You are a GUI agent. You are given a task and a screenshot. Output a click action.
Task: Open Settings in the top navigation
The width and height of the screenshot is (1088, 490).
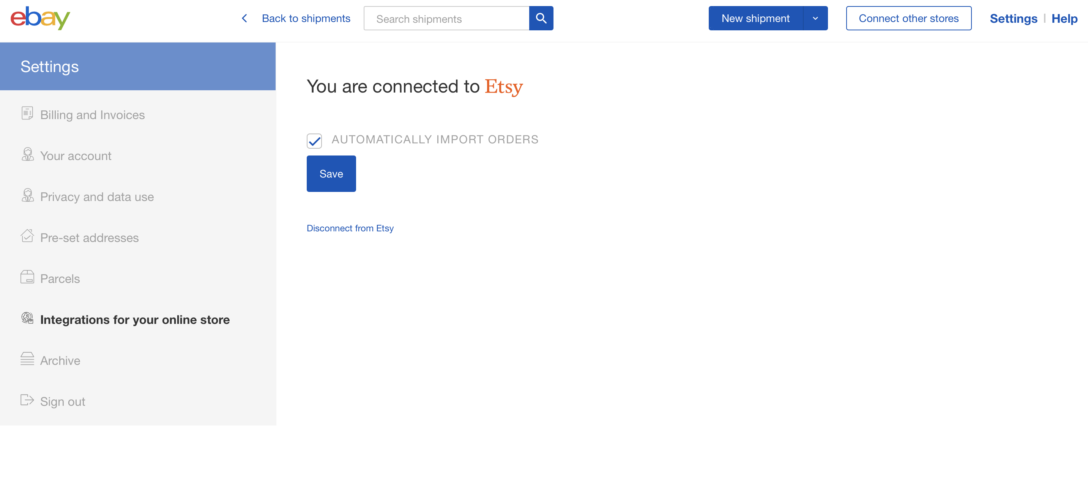tap(1013, 19)
